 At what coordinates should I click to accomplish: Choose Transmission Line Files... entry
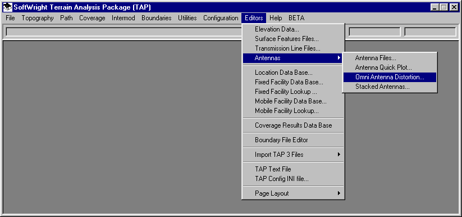pos(293,48)
